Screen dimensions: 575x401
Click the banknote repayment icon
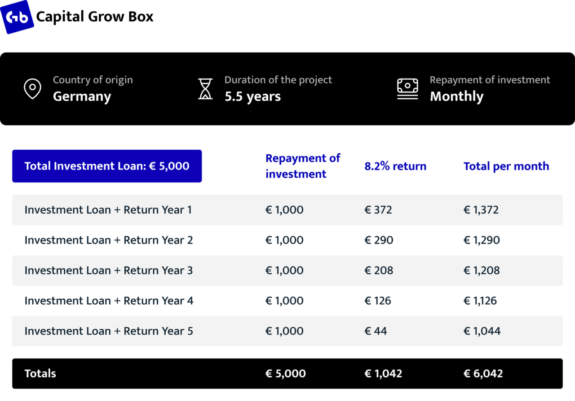click(x=407, y=89)
